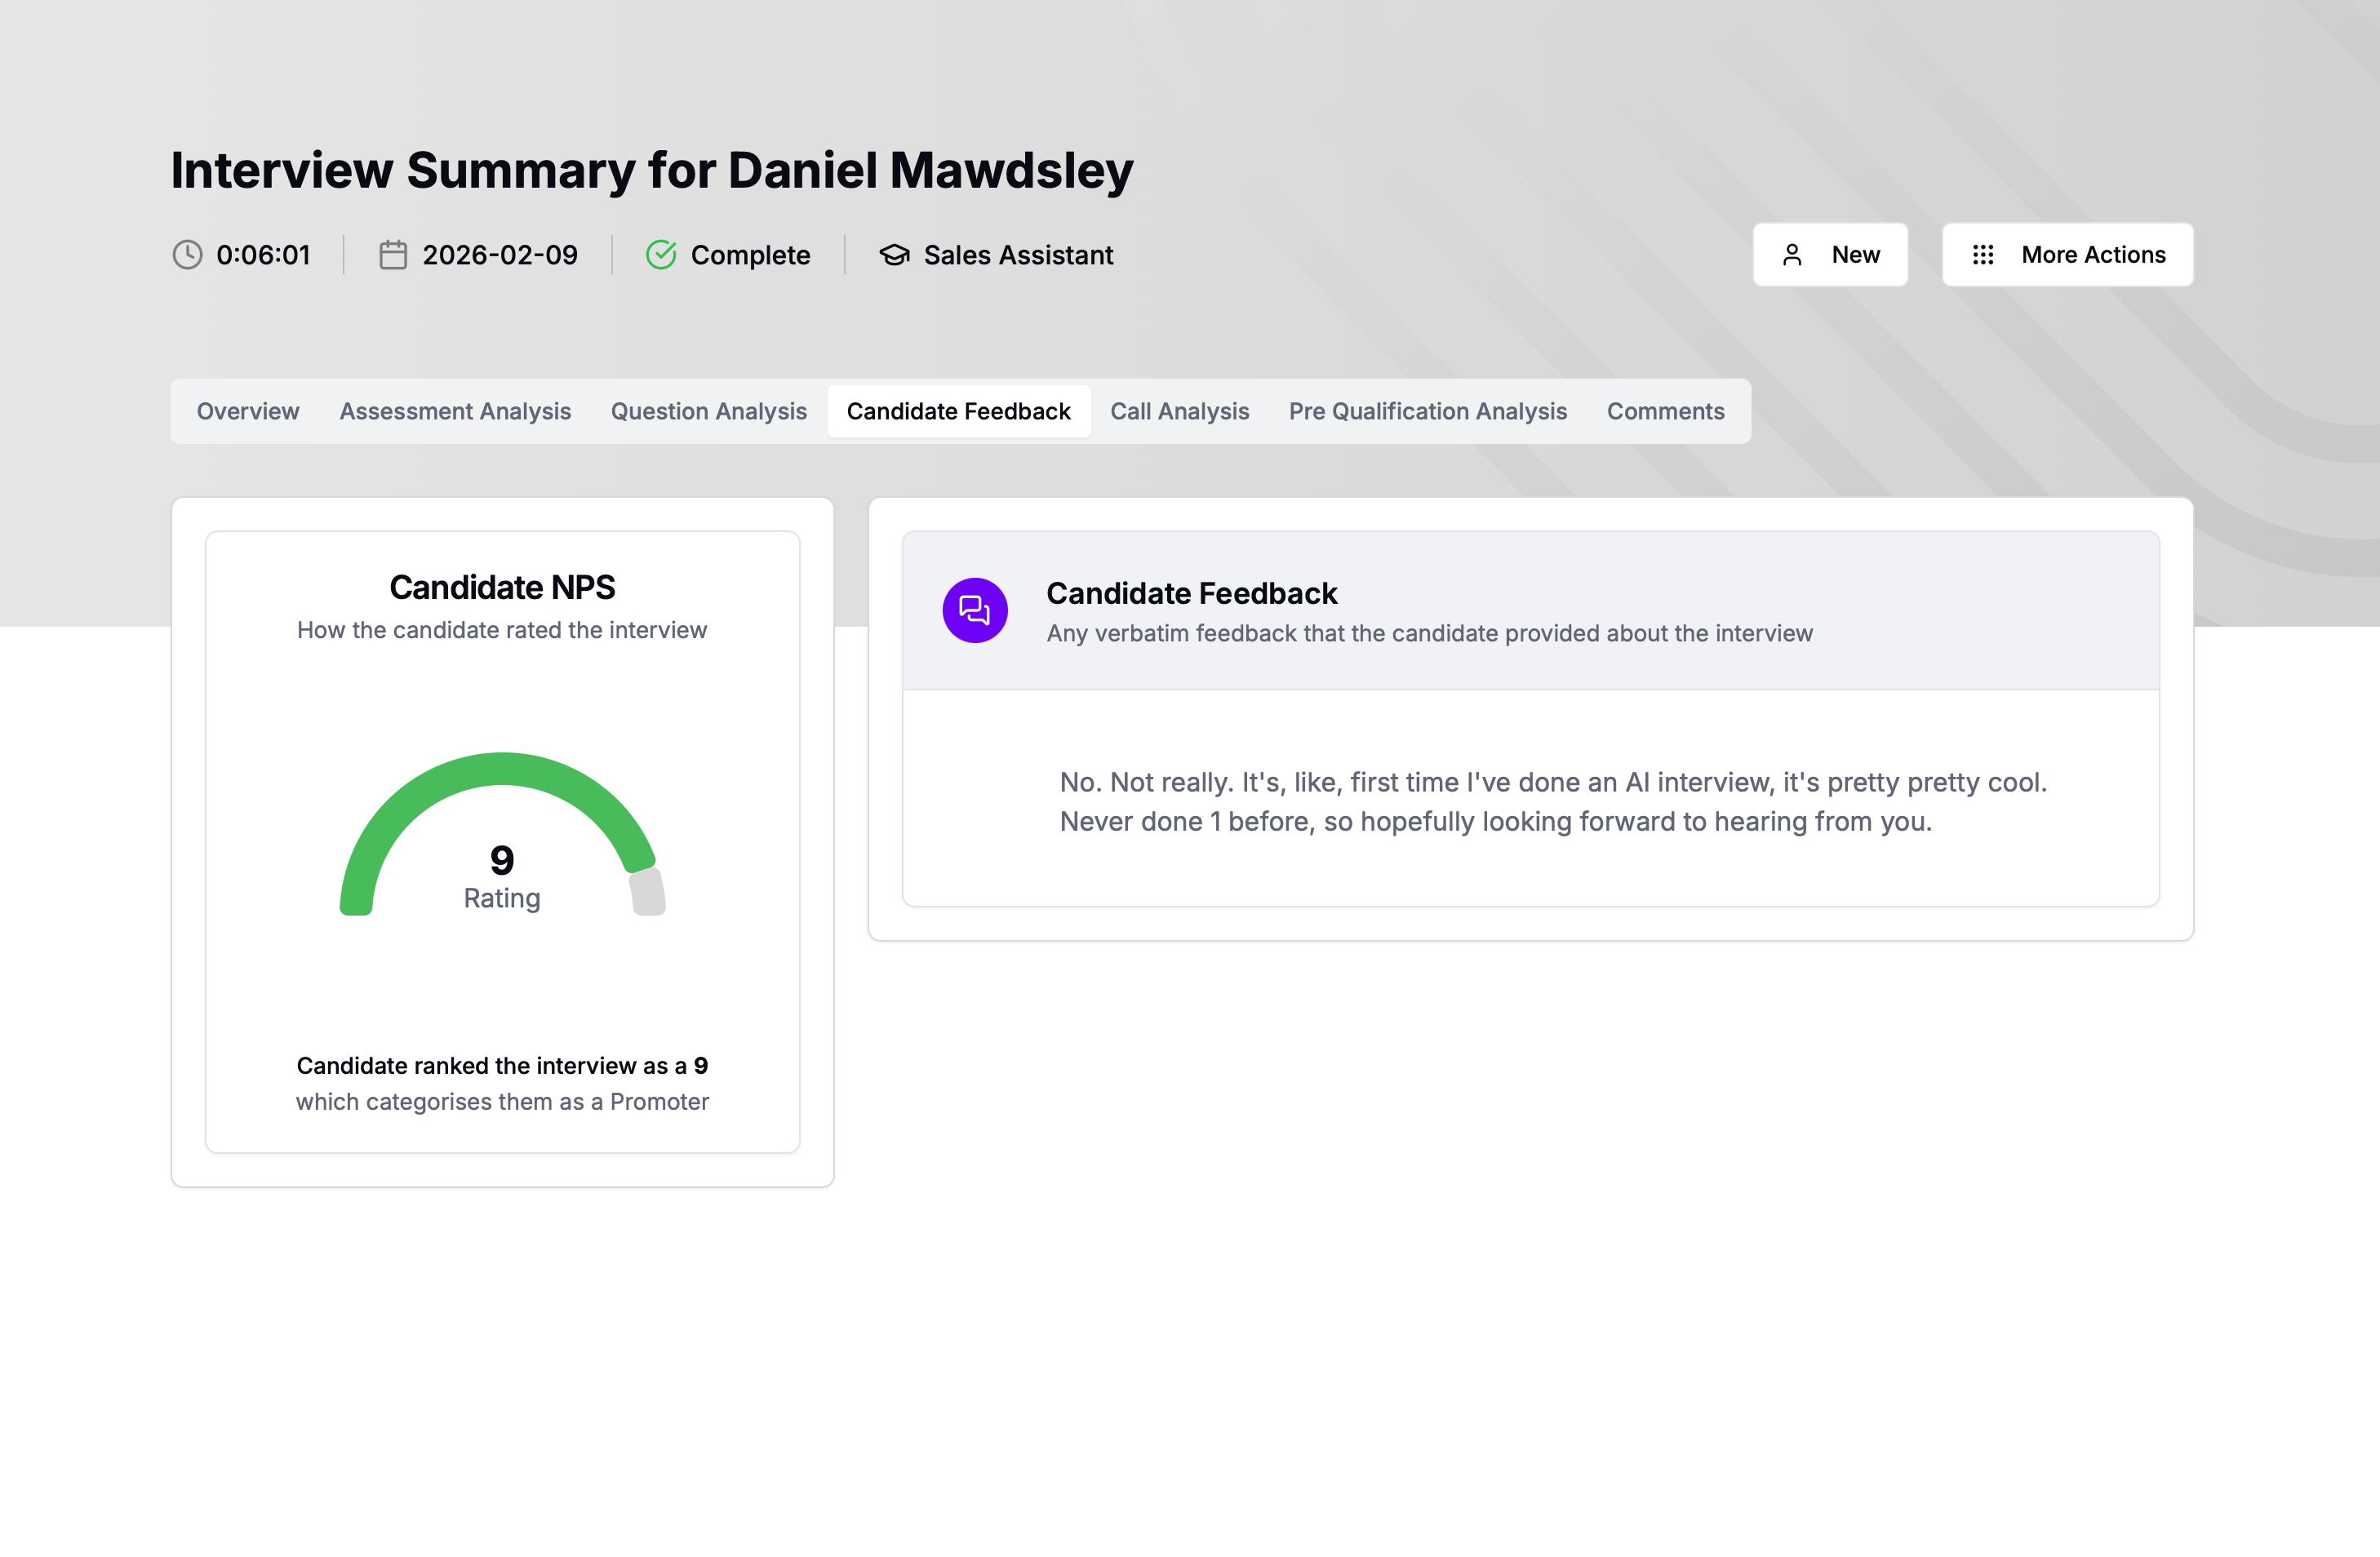Click the Sales Assistant role label
Viewport: 2380px width, 1557px height.
1018,255
